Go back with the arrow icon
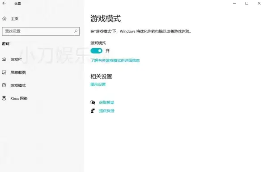 tap(4, 3)
